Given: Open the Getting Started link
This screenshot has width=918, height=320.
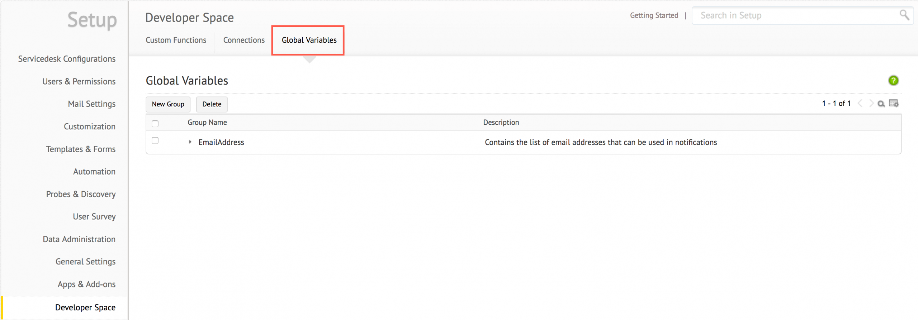Looking at the screenshot, I should coord(654,15).
